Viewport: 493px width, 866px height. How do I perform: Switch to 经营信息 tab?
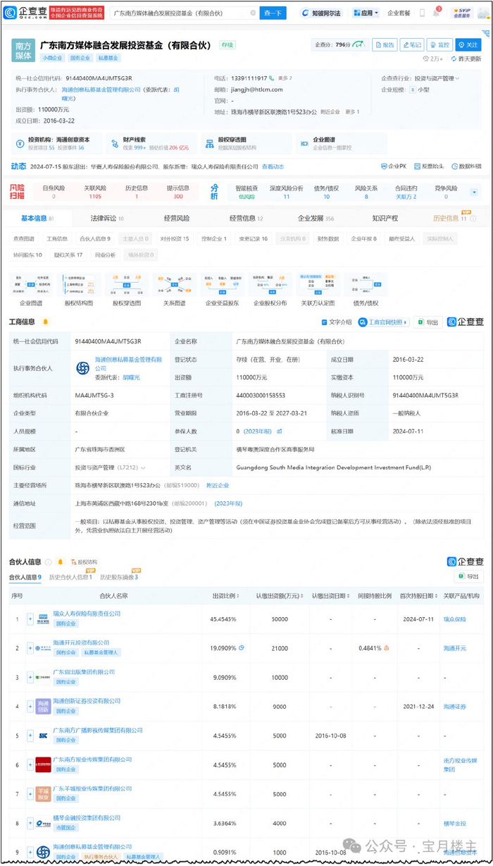tap(246, 219)
